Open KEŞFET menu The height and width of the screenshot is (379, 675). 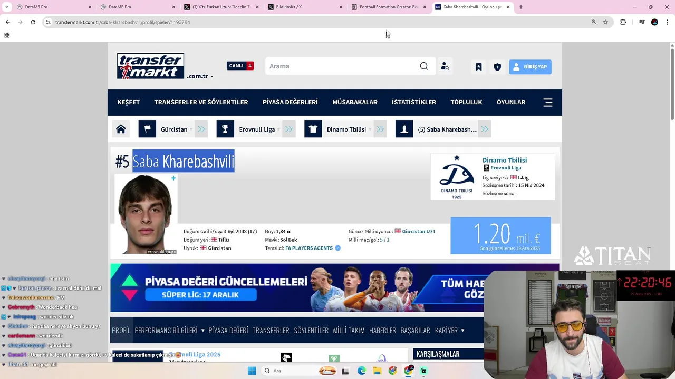click(129, 102)
